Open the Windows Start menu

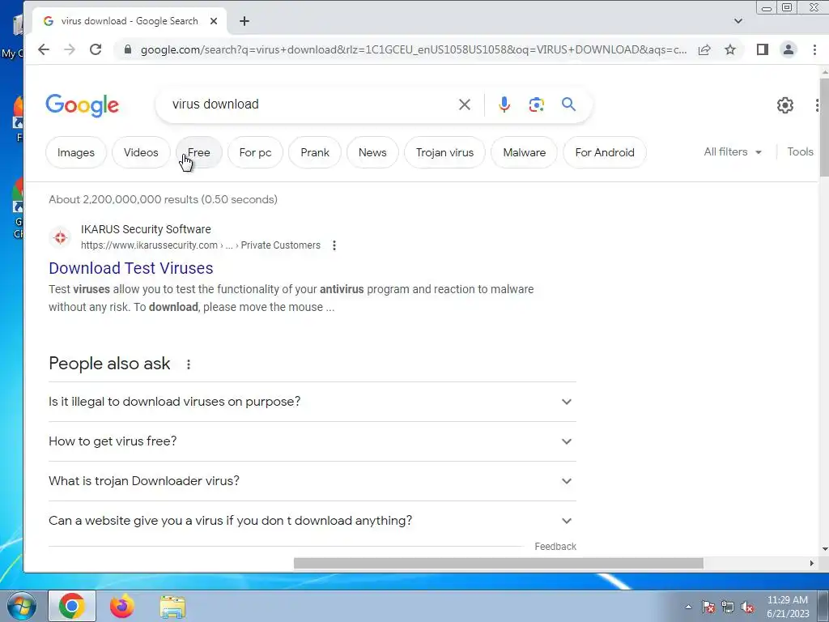(x=20, y=606)
